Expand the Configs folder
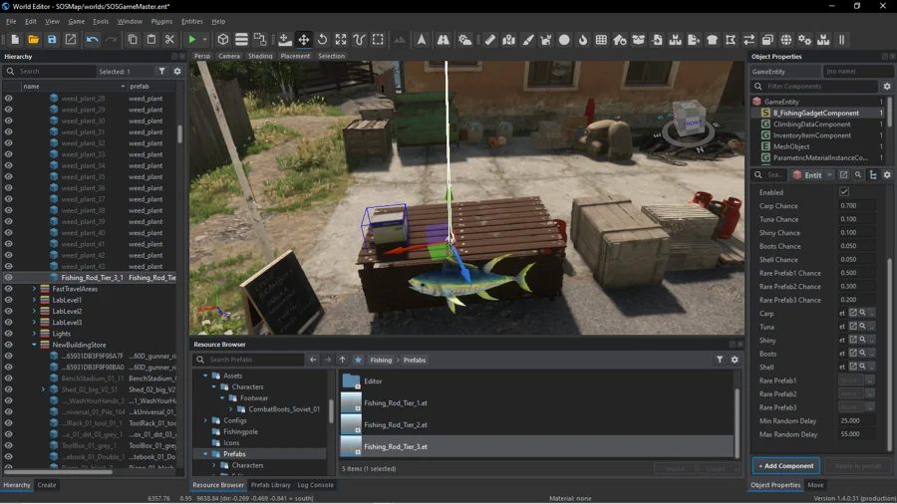Viewport: 897px width, 504px height. (205, 420)
